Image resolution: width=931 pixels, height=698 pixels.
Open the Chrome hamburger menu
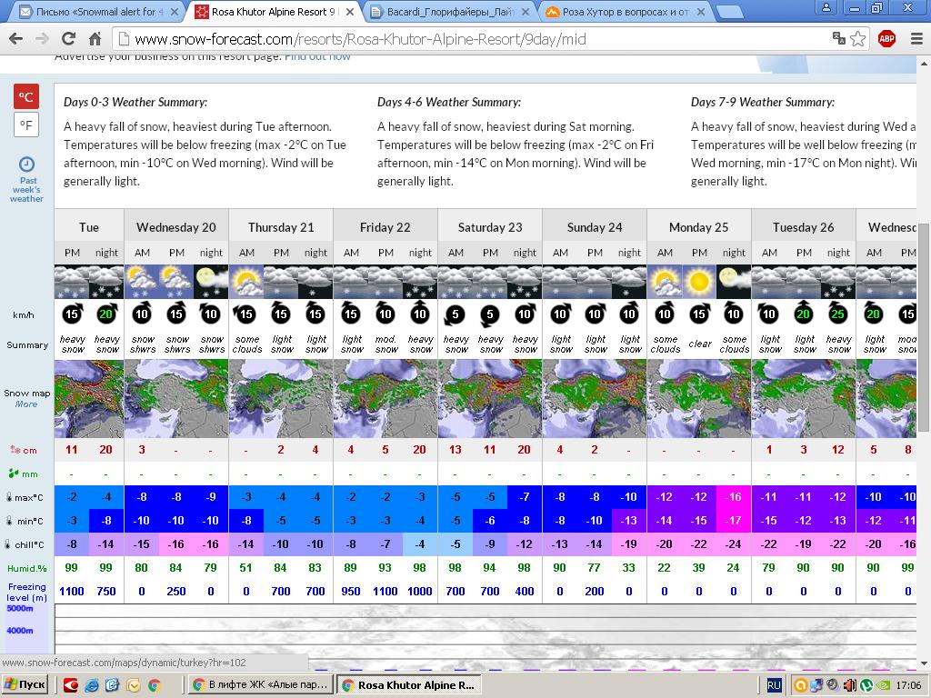[x=916, y=39]
